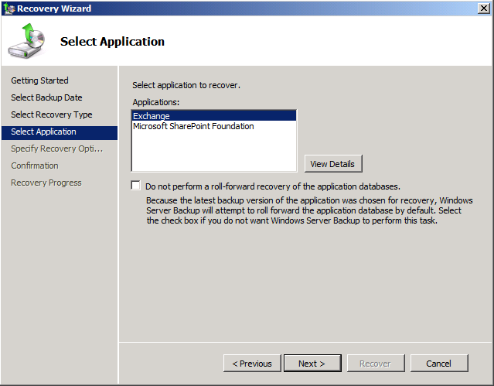
Task: Jump to the Select Recovery Type step
Action: [x=51, y=114]
